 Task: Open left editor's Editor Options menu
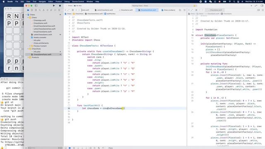click(x=180, y=10)
